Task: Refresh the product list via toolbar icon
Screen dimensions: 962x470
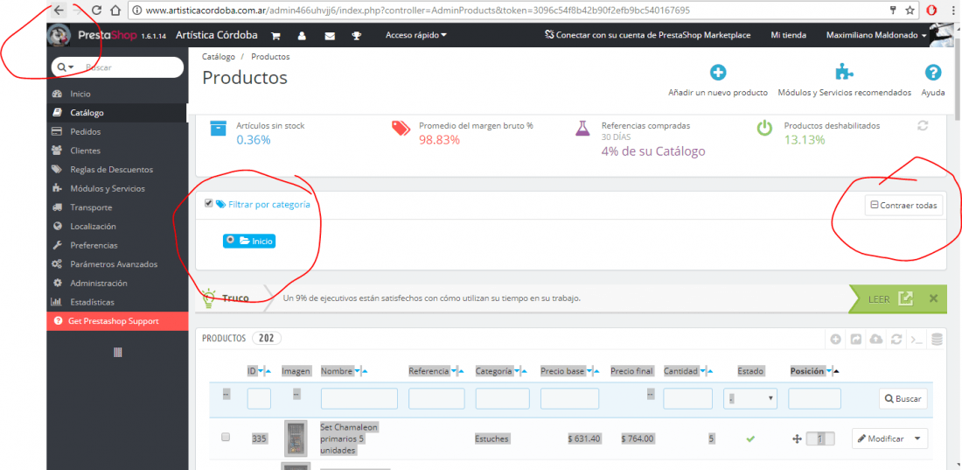Action: coord(896,339)
